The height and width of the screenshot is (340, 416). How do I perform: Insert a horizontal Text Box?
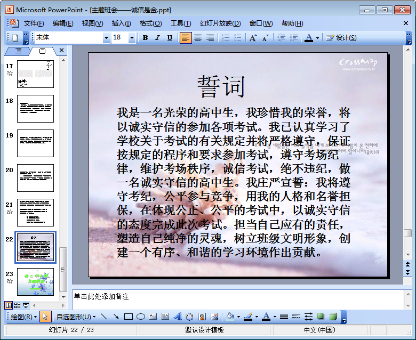click(x=153, y=317)
